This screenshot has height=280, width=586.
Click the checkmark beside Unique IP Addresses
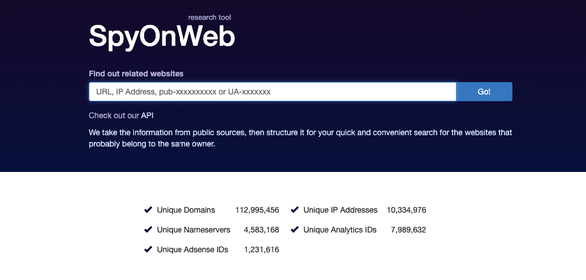tap(295, 210)
